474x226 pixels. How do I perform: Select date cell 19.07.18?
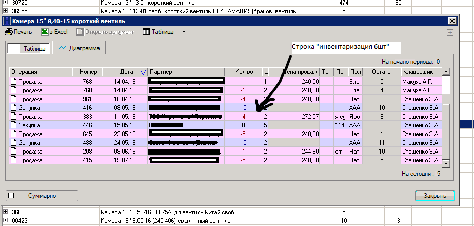(x=125, y=160)
